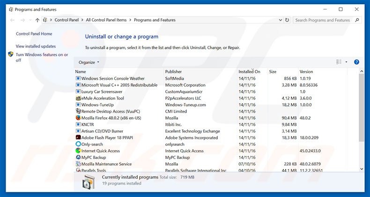Click the eMule Acceleration Tool icon

coord(78,98)
